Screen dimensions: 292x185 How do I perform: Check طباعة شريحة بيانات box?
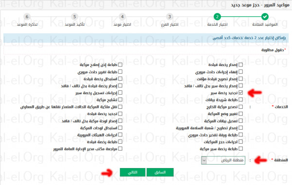pyautogui.click(x=241, y=100)
